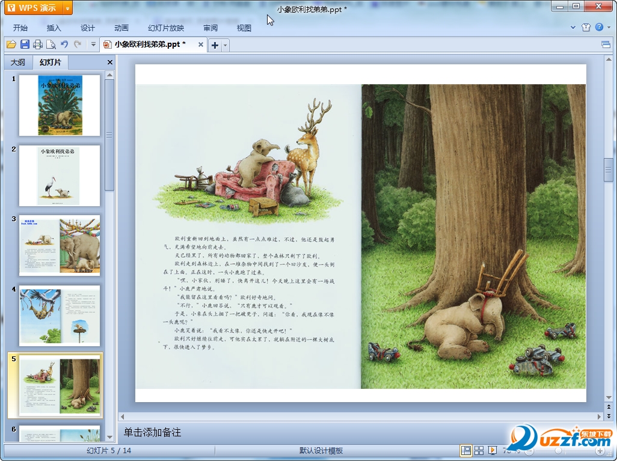Viewport: 617px width, 461px height.
Task: Save the presentation with the floppy icon
Action: pyautogui.click(x=25, y=44)
